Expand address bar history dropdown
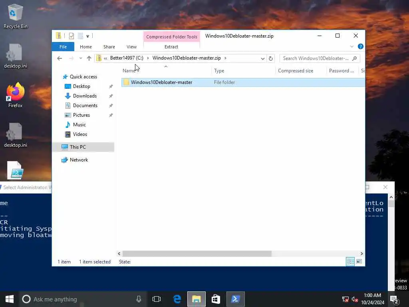Screen dimensions: 409x307 point(262,58)
